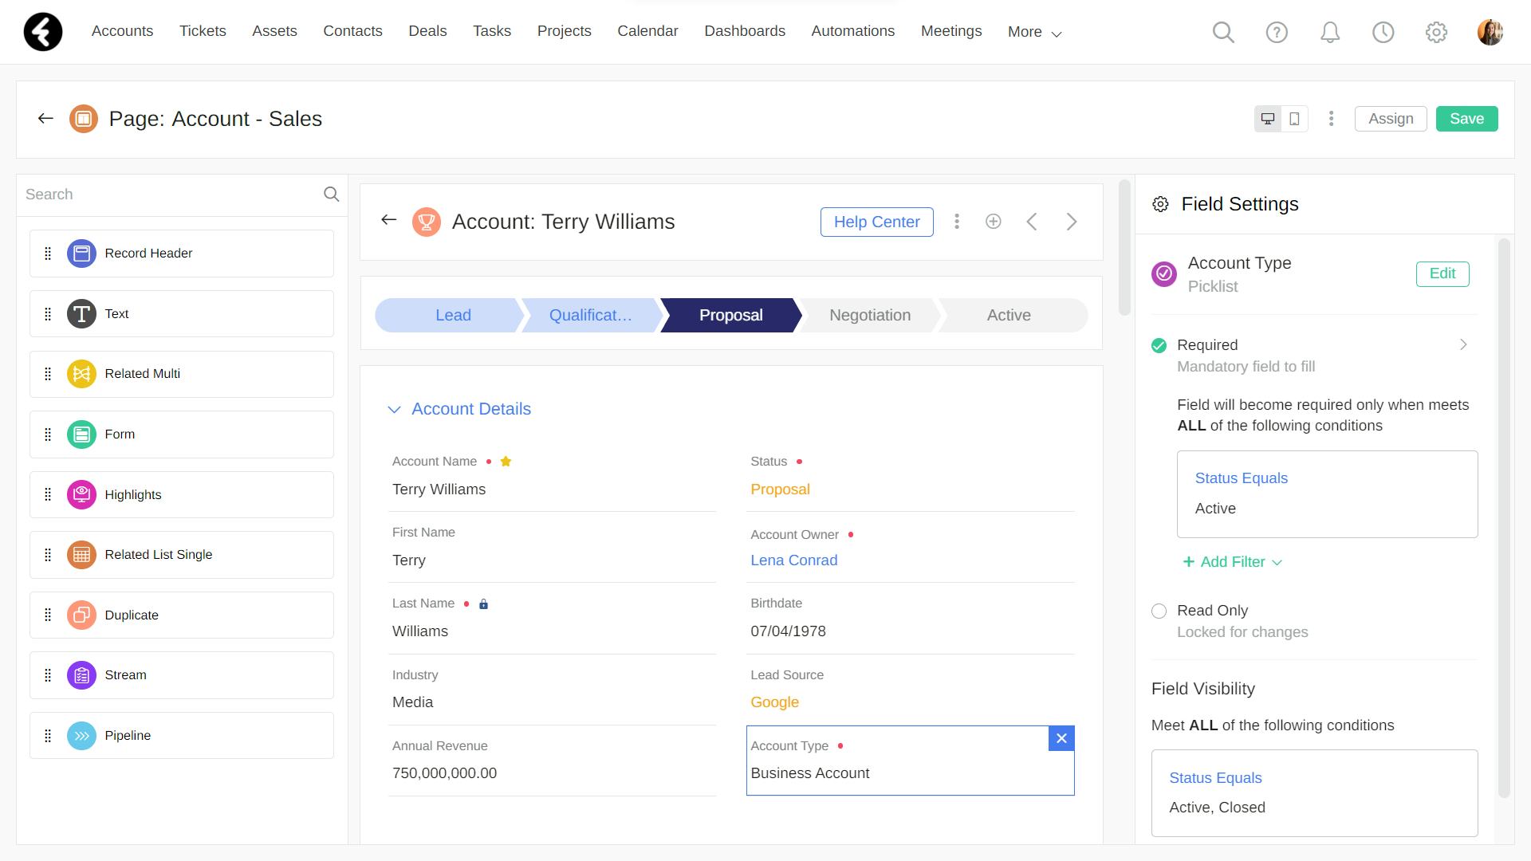This screenshot has height=861, width=1531.
Task: Select the Read Only radio button
Action: tap(1159, 610)
